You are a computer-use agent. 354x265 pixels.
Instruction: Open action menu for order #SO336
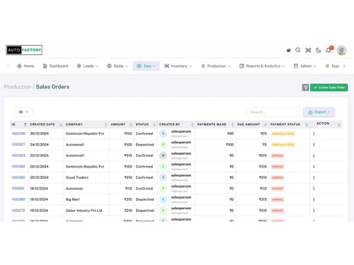[x=314, y=134]
